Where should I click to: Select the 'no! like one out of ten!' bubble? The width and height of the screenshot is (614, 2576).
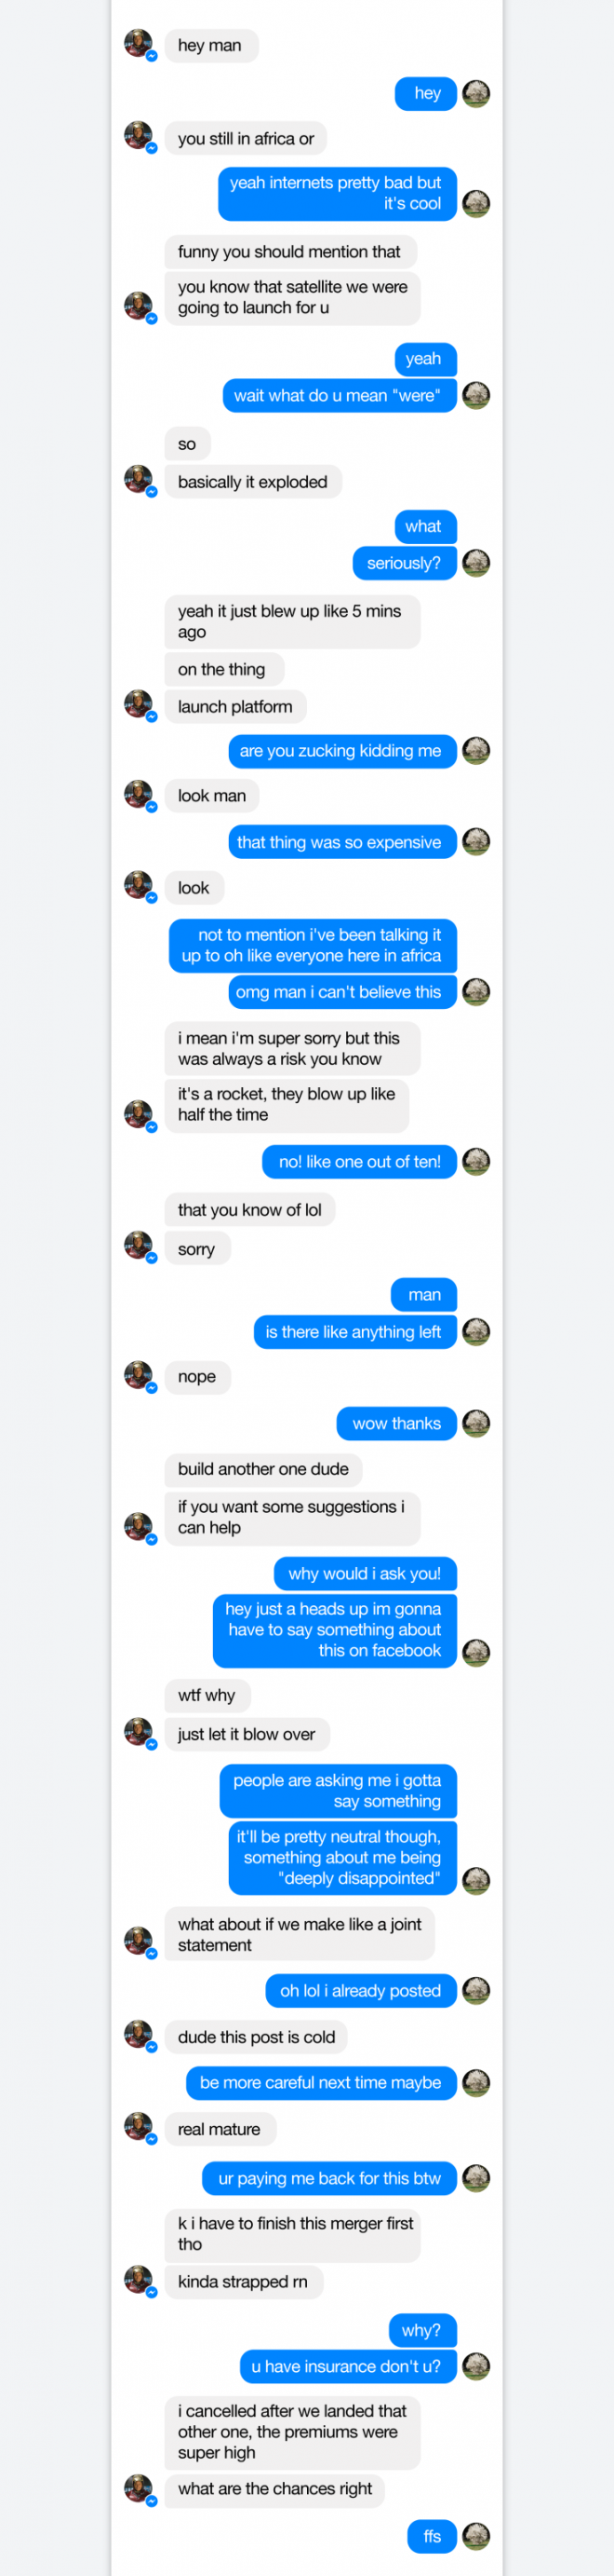point(359,1162)
